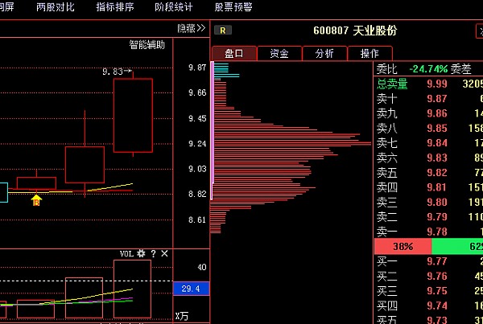Click the yellow B buy signal arrow

36,199
